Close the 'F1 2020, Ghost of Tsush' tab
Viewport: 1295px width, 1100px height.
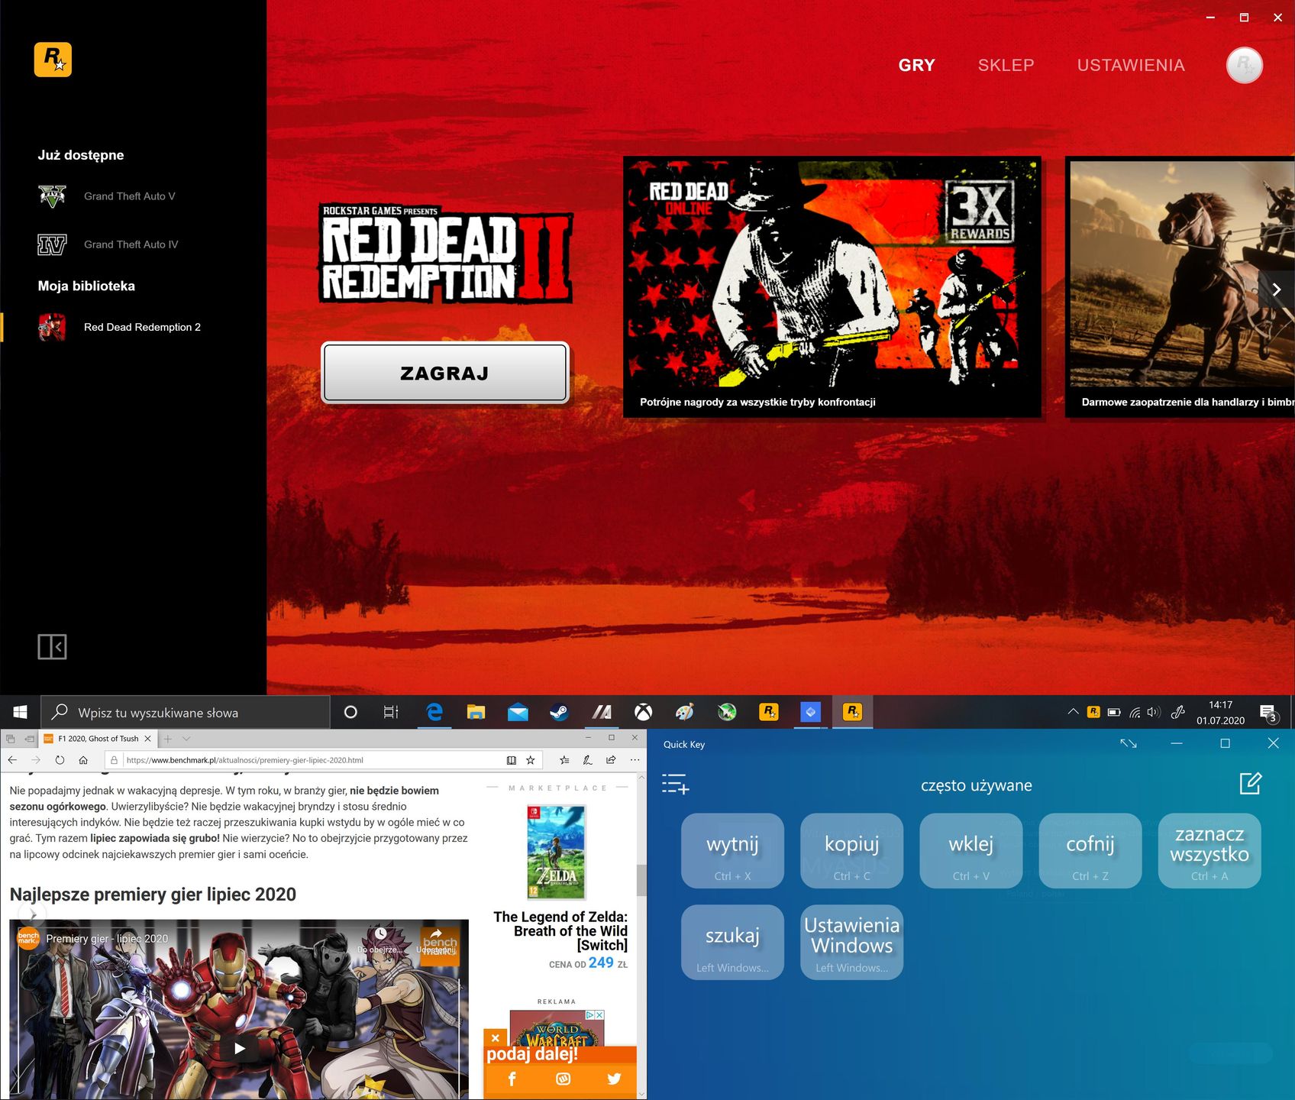147,739
